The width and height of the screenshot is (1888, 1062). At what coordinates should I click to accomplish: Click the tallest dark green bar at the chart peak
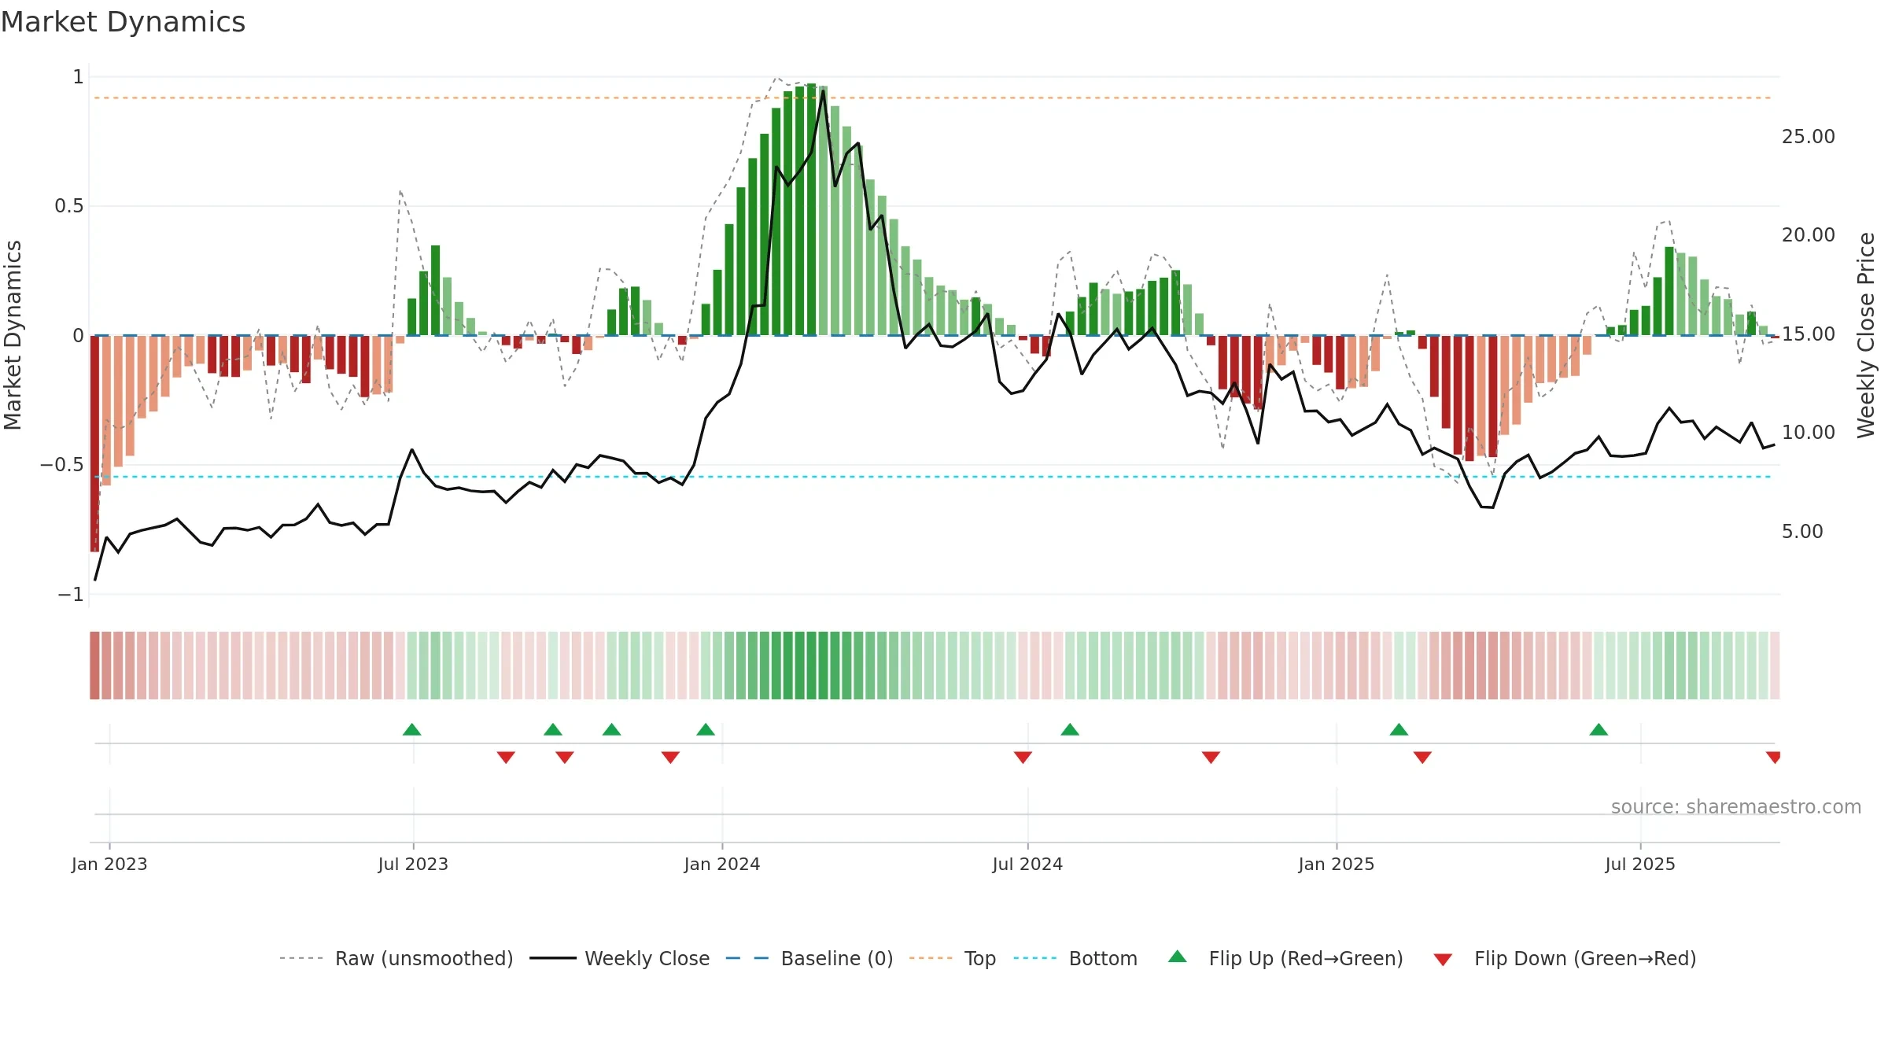(x=811, y=209)
